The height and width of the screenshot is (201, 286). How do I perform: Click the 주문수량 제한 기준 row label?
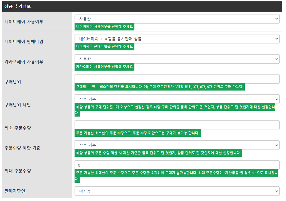point(22,148)
